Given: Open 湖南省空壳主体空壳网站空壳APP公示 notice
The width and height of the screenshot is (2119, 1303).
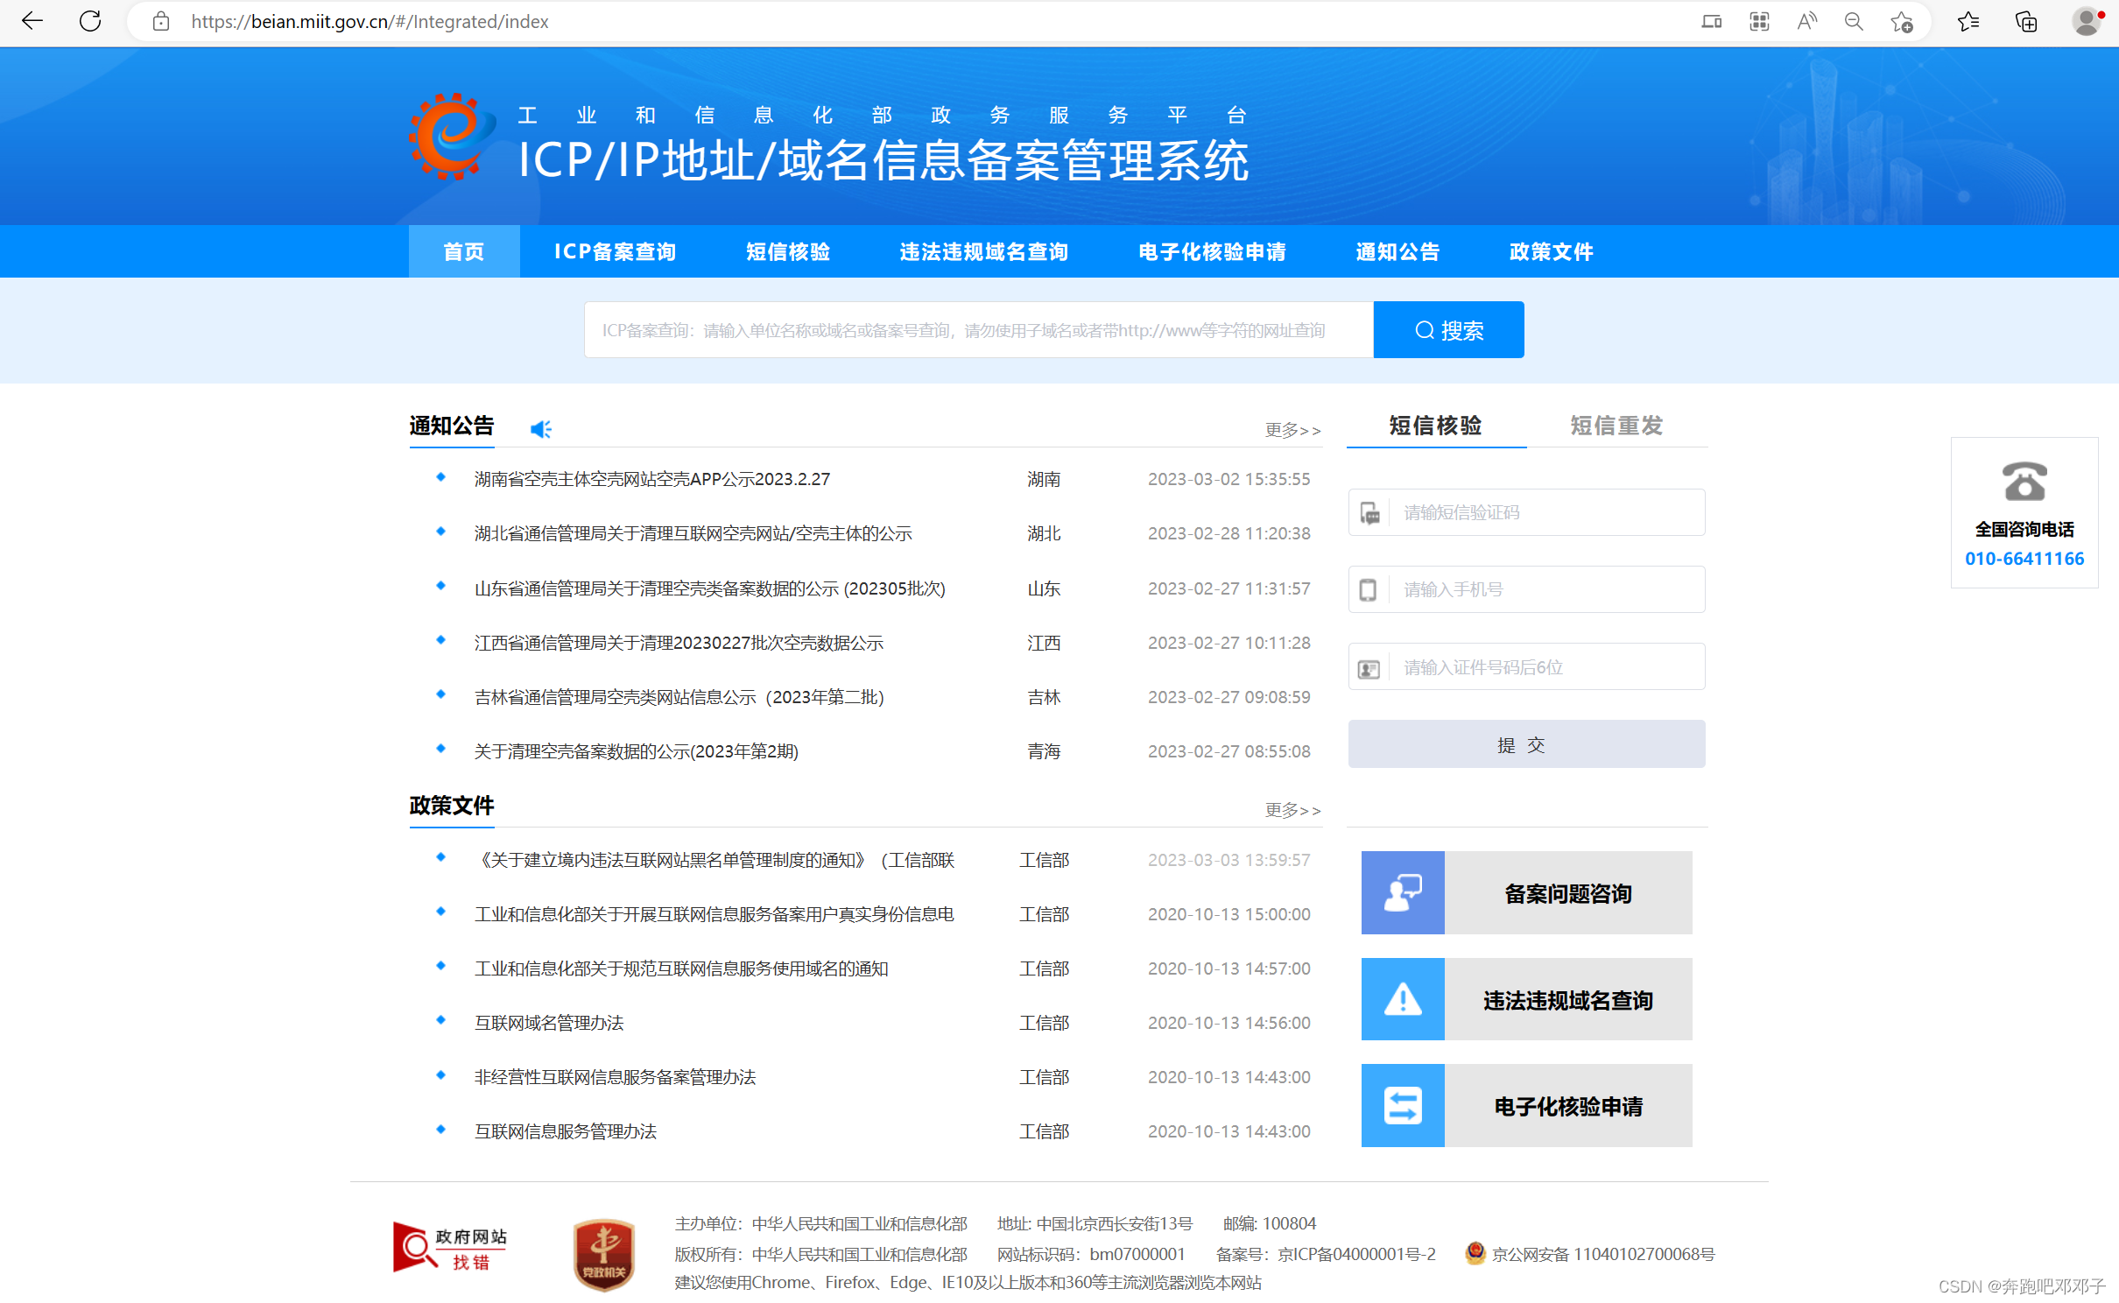Looking at the screenshot, I should coord(652,479).
